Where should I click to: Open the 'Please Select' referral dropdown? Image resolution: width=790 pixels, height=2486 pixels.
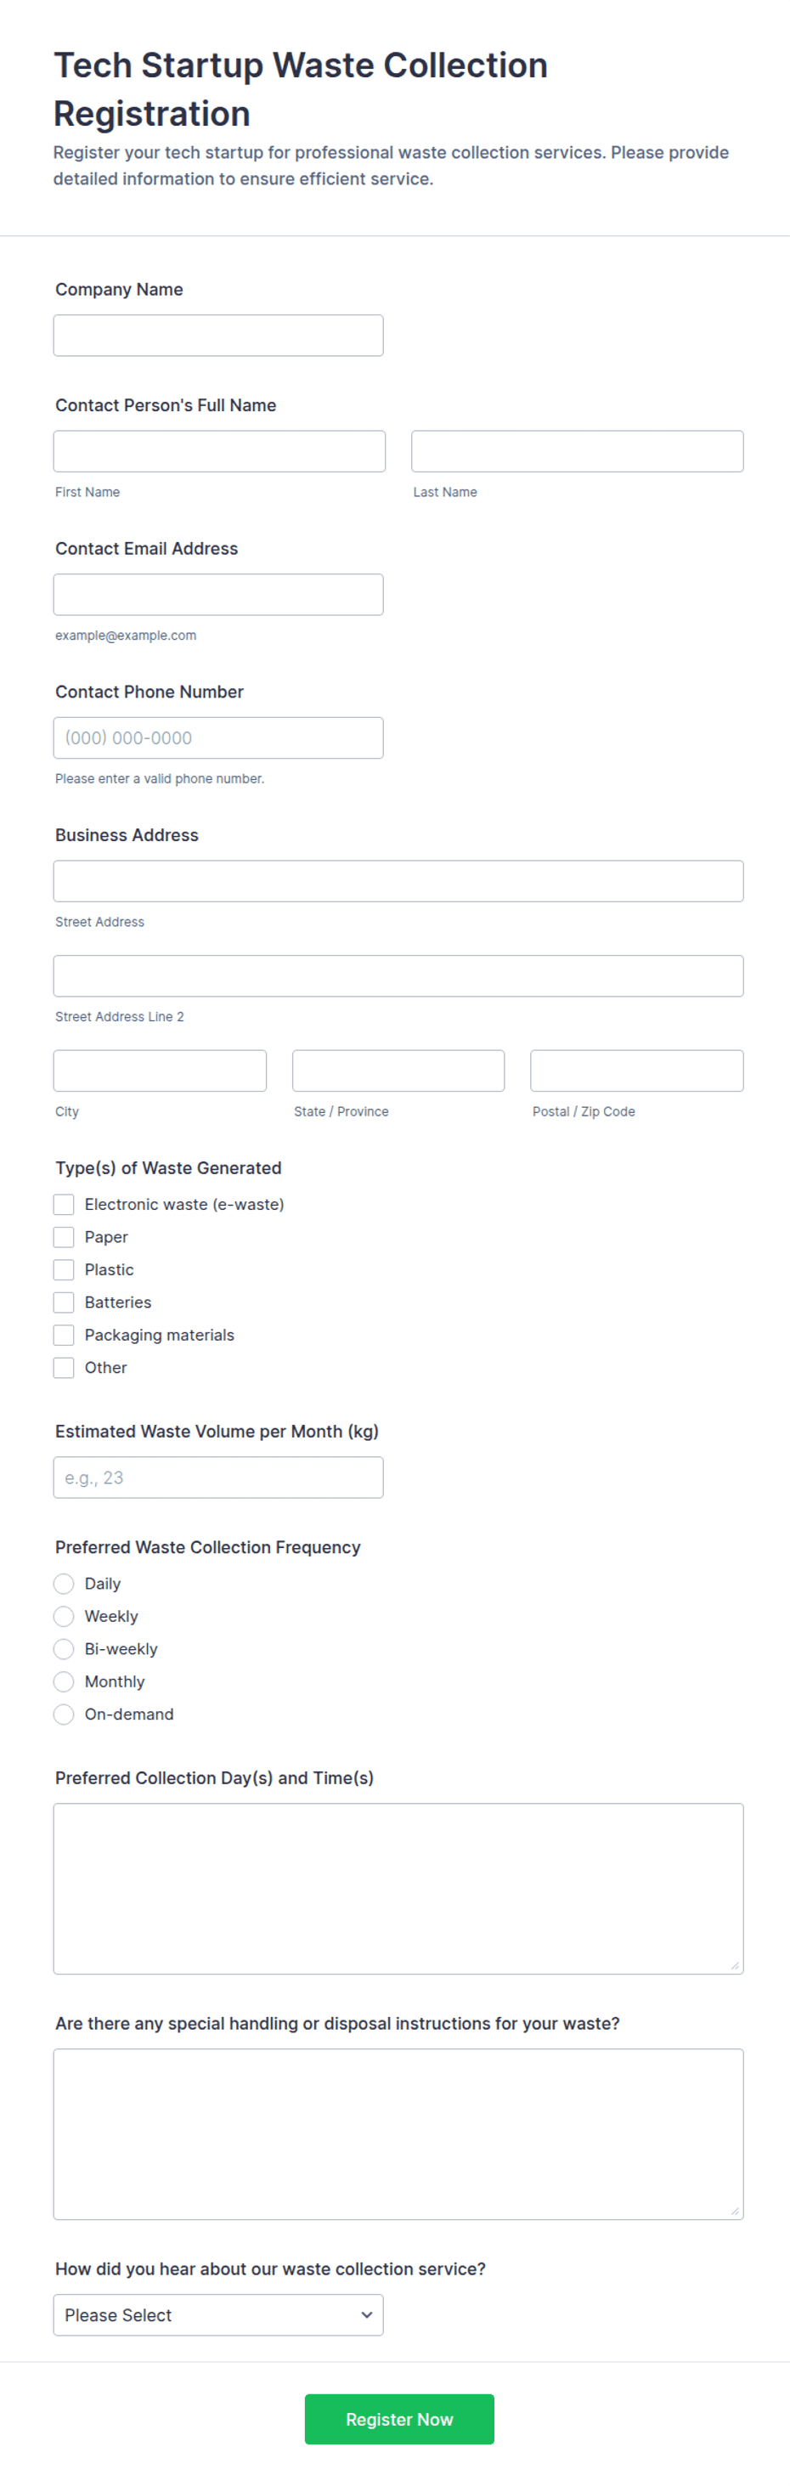[x=218, y=2315]
